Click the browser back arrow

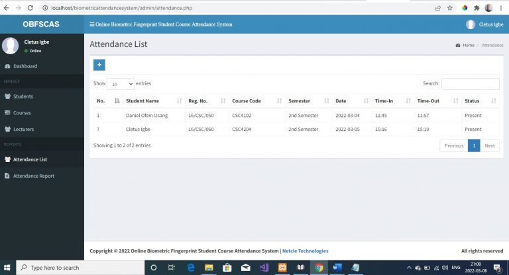pyautogui.click(x=6, y=8)
